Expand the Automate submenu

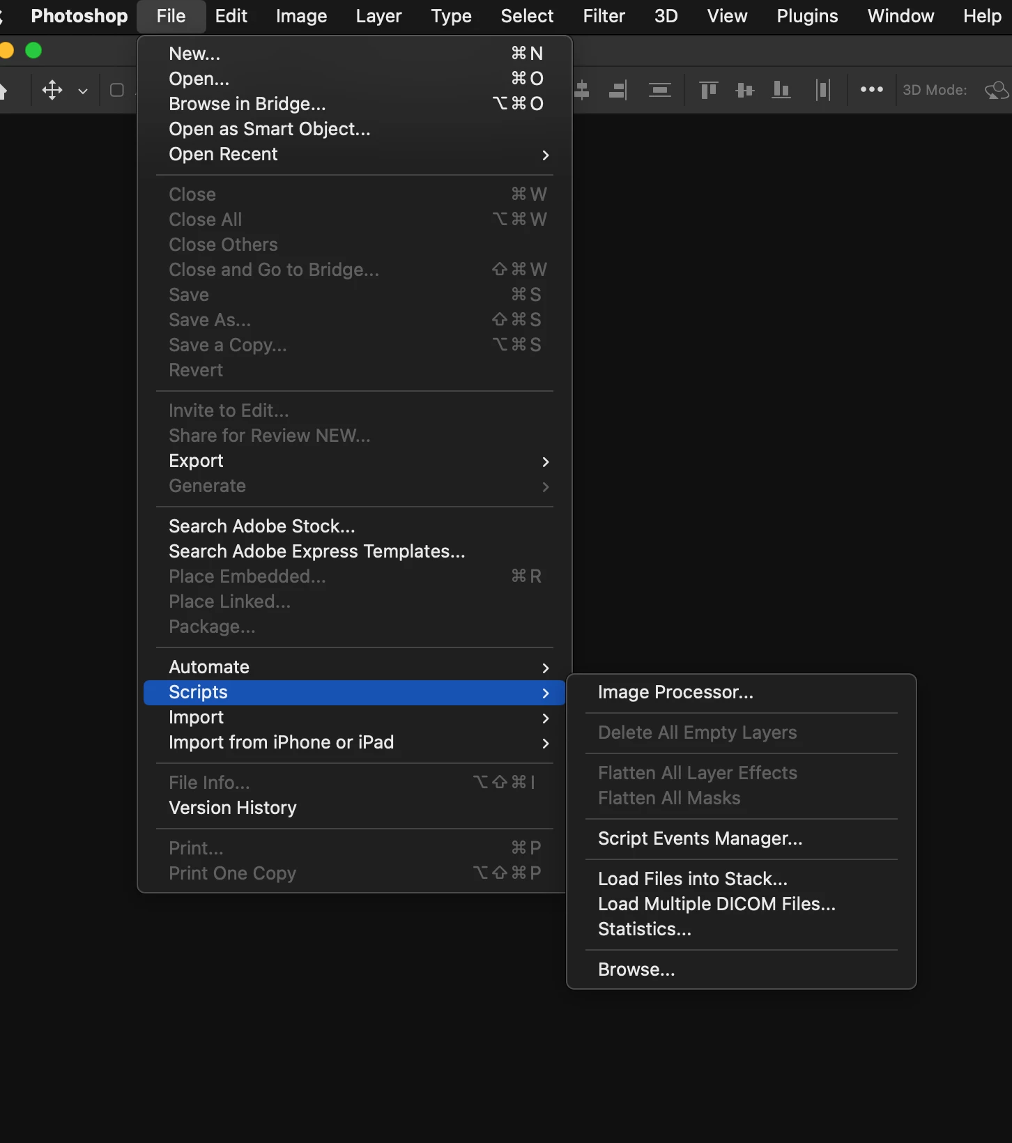click(355, 667)
